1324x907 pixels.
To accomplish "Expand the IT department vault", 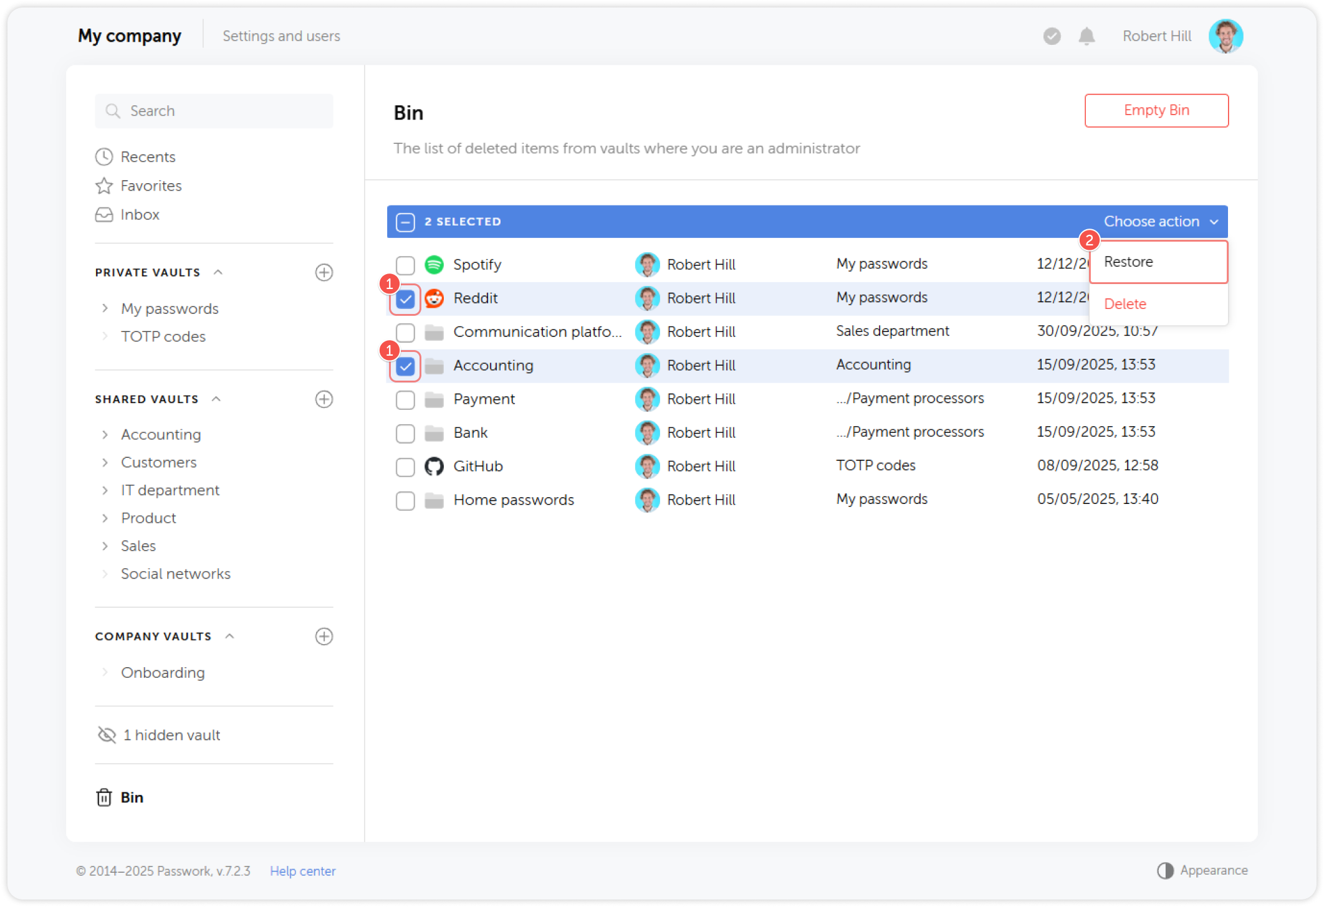I will (x=105, y=490).
